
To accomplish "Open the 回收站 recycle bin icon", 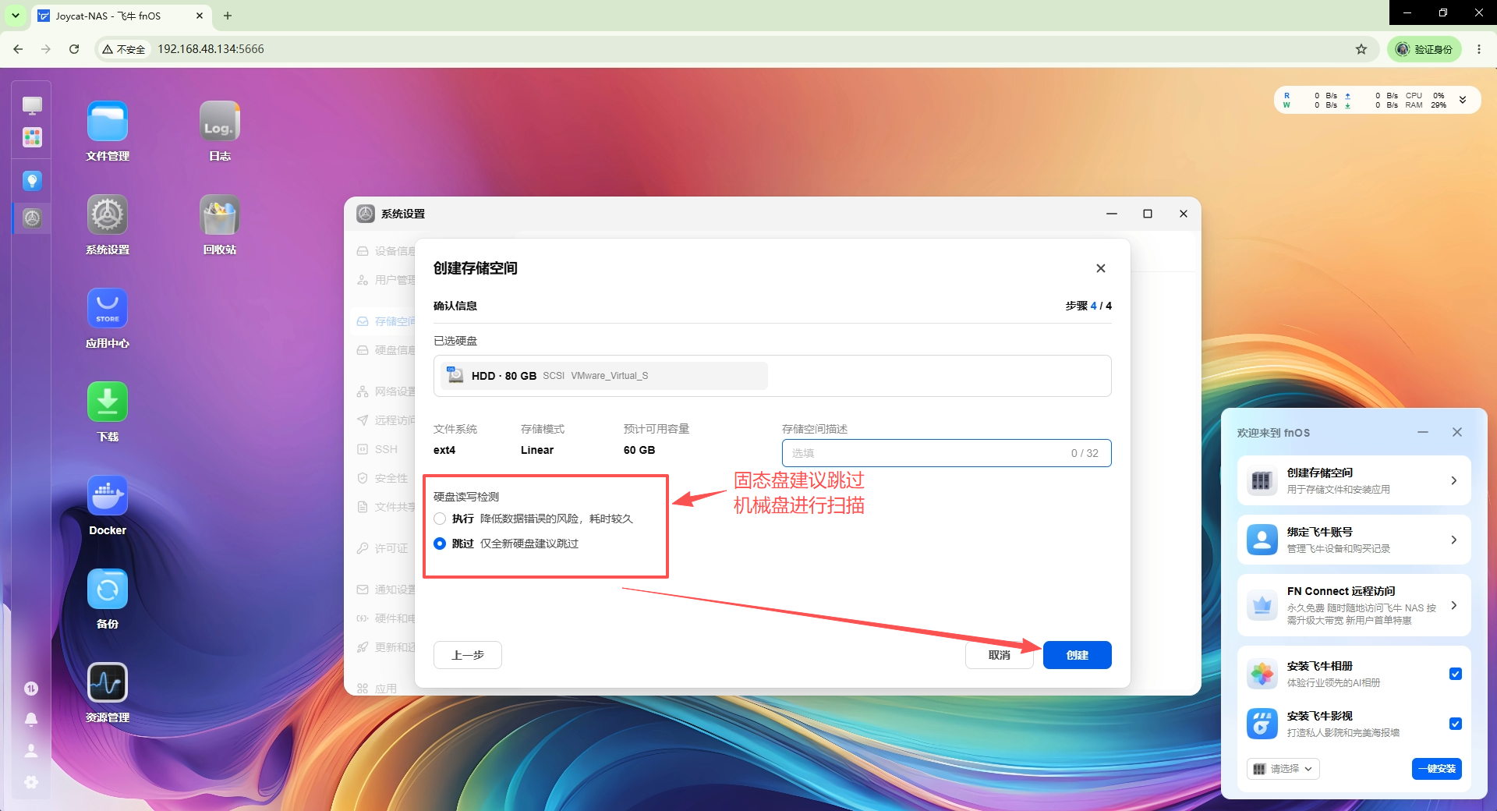I will (x=220, y=215).
